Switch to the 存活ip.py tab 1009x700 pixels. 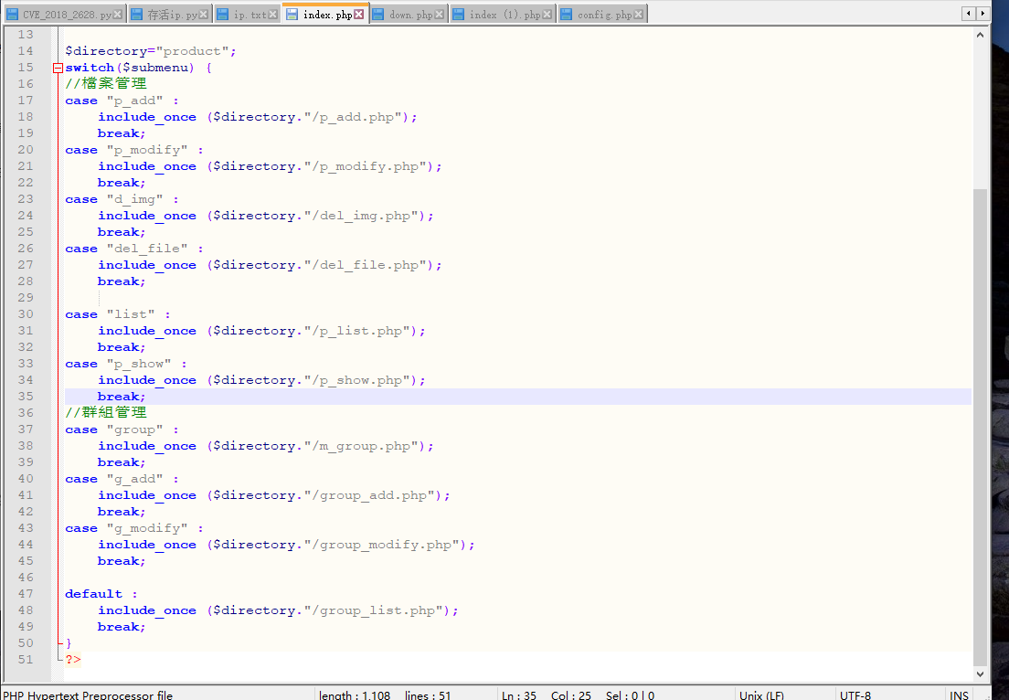pyautogui.click(x=170, y=14)
